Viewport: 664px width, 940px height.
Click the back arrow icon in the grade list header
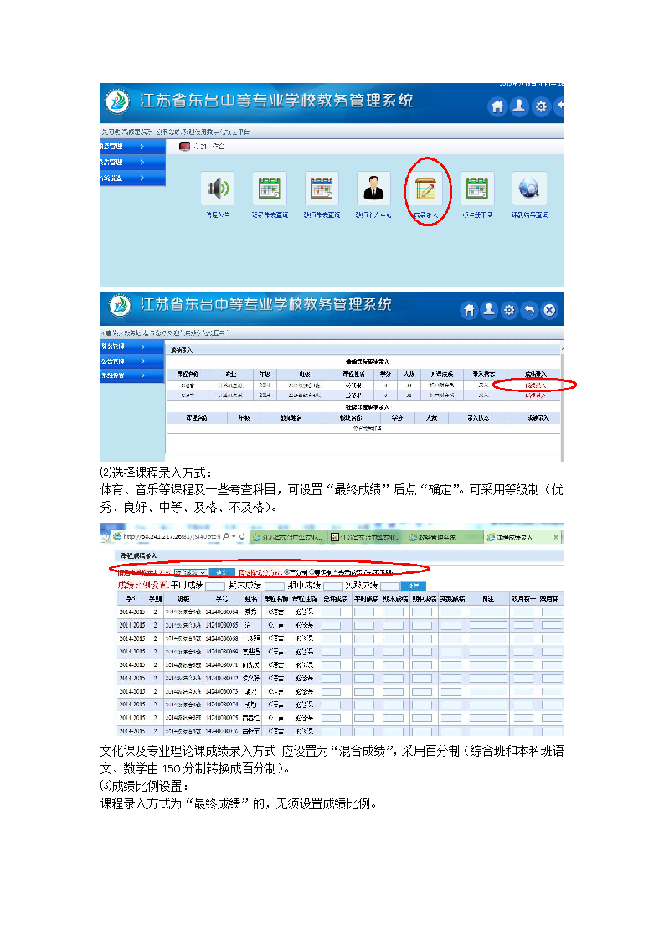[529, 310]
